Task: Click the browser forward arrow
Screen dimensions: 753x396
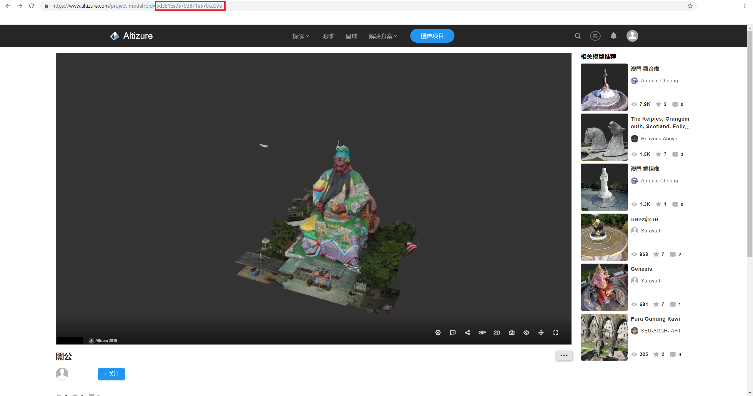Action: pos(20,6)
